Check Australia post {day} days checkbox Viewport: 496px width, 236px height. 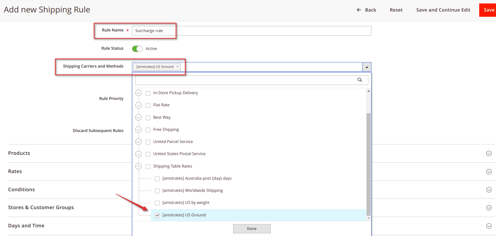157,179
